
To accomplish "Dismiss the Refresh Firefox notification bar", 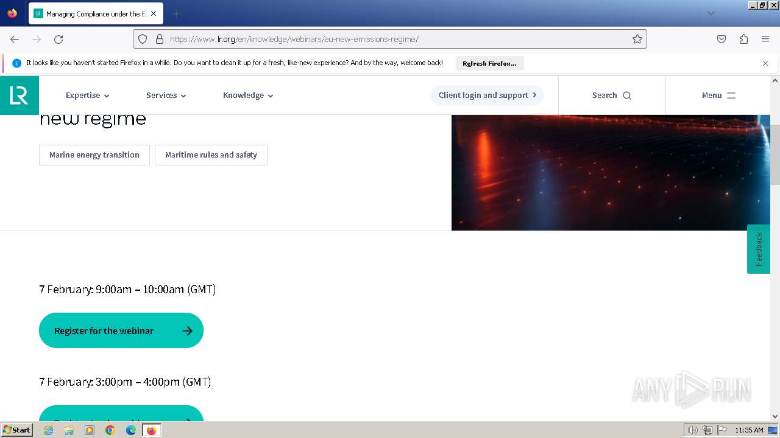I will coord(765,63).
